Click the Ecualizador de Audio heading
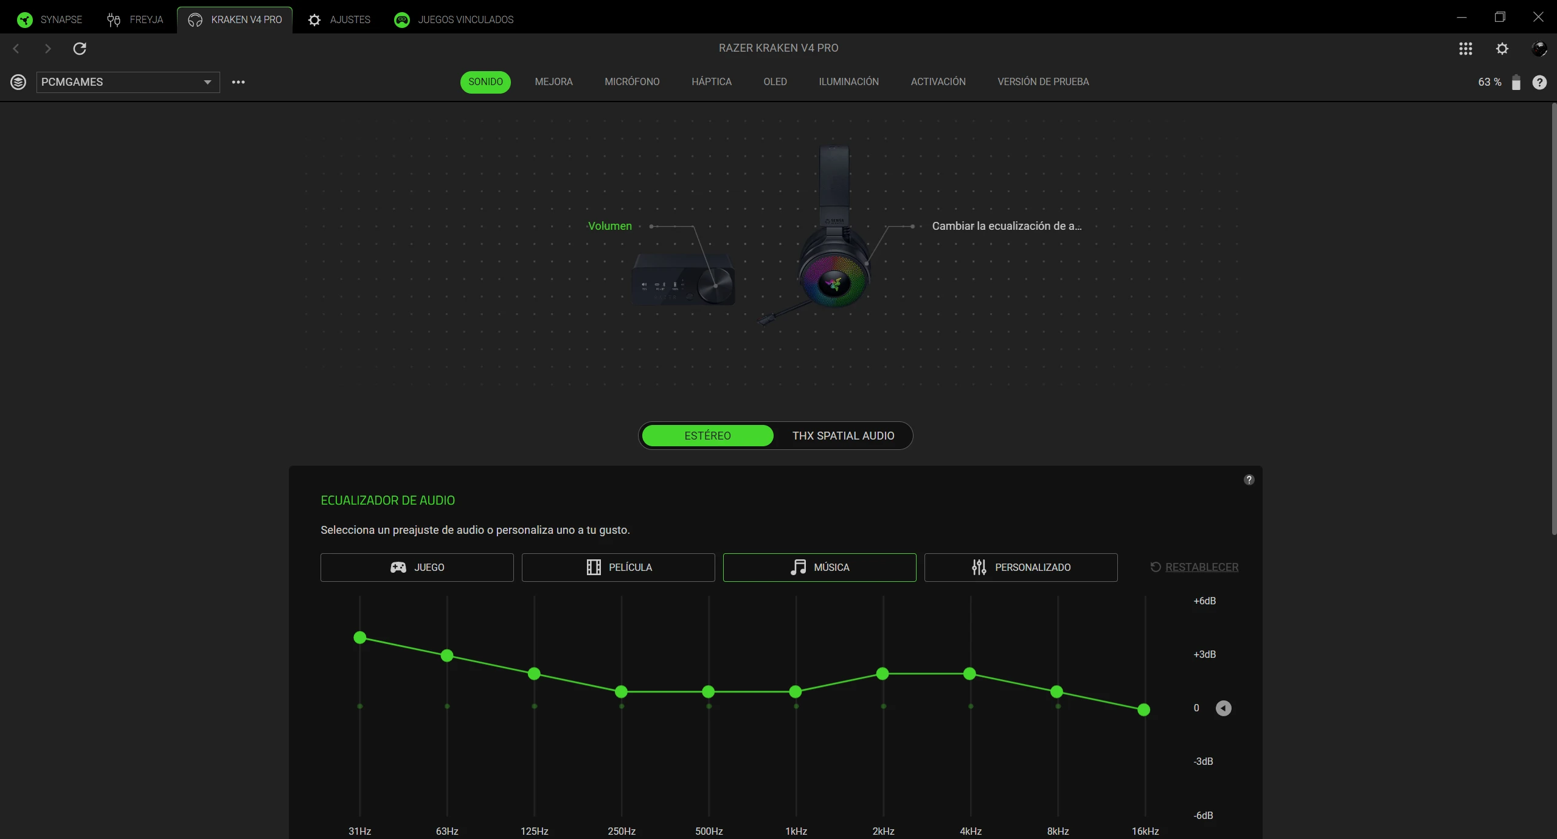 [388, 500]
